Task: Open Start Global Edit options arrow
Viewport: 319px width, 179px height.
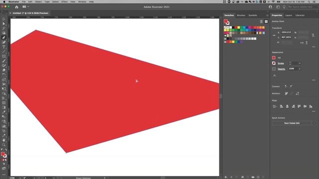Action: coord(314,123)
